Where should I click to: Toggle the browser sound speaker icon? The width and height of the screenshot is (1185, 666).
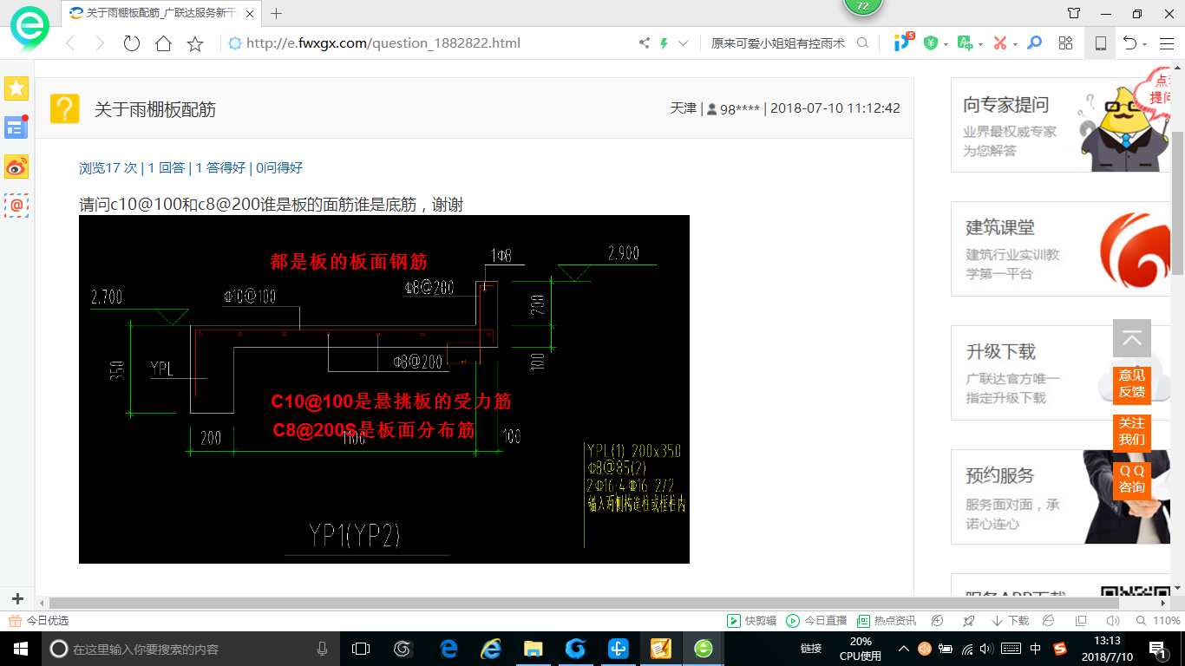pyautogui.click(x=1113, y=621)
